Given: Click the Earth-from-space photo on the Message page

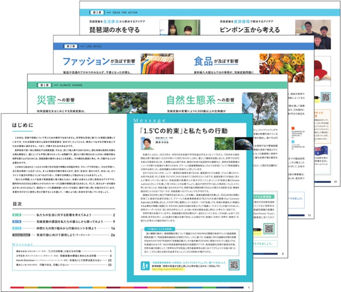Looking at the screenshot, I should coord(244,144).
